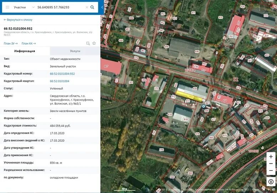Add parcel to favorites with star
The width and height of the screenshot is (277, 193).
point(94,43)
